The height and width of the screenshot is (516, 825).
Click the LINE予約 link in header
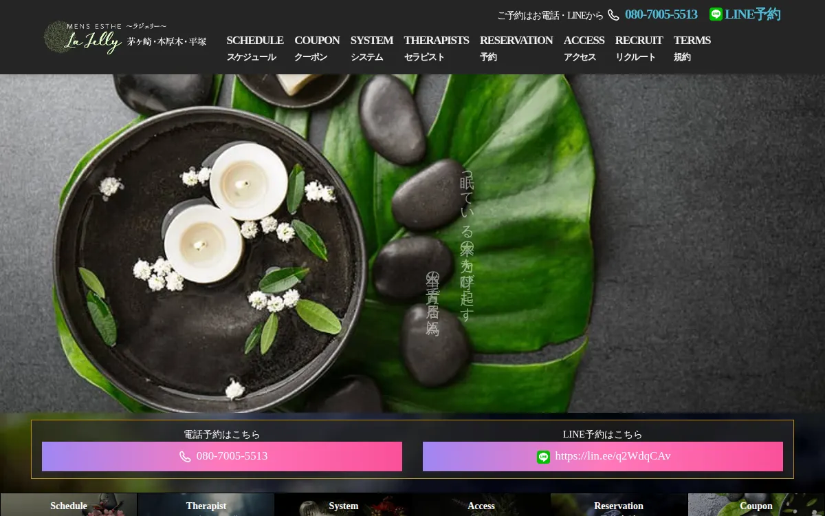pos(752,14)
